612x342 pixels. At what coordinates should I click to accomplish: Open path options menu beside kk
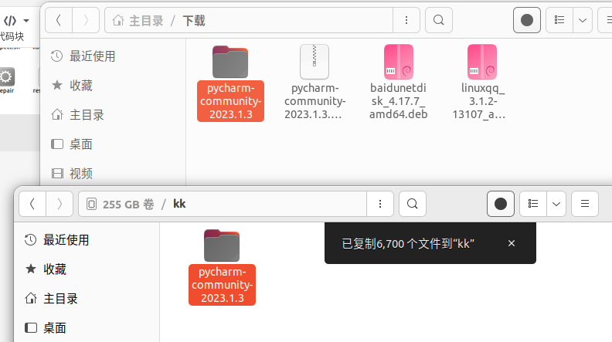(x=379, y=204)
